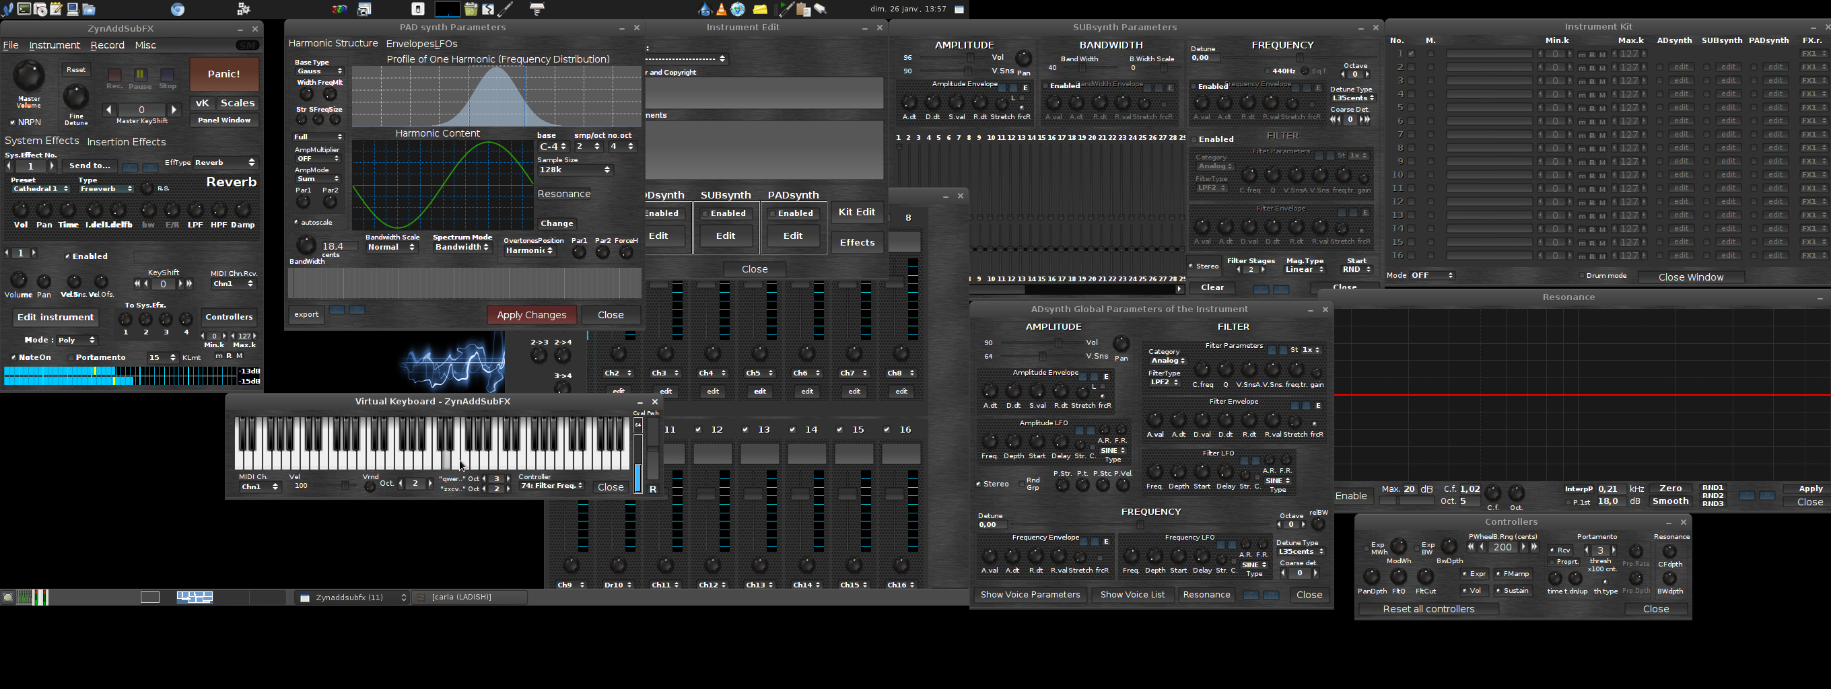The height and width of the screenshot is (689, 1831).
Task: Open the Instrument menu
Action: pyautogui.click(x=54, y=45)
